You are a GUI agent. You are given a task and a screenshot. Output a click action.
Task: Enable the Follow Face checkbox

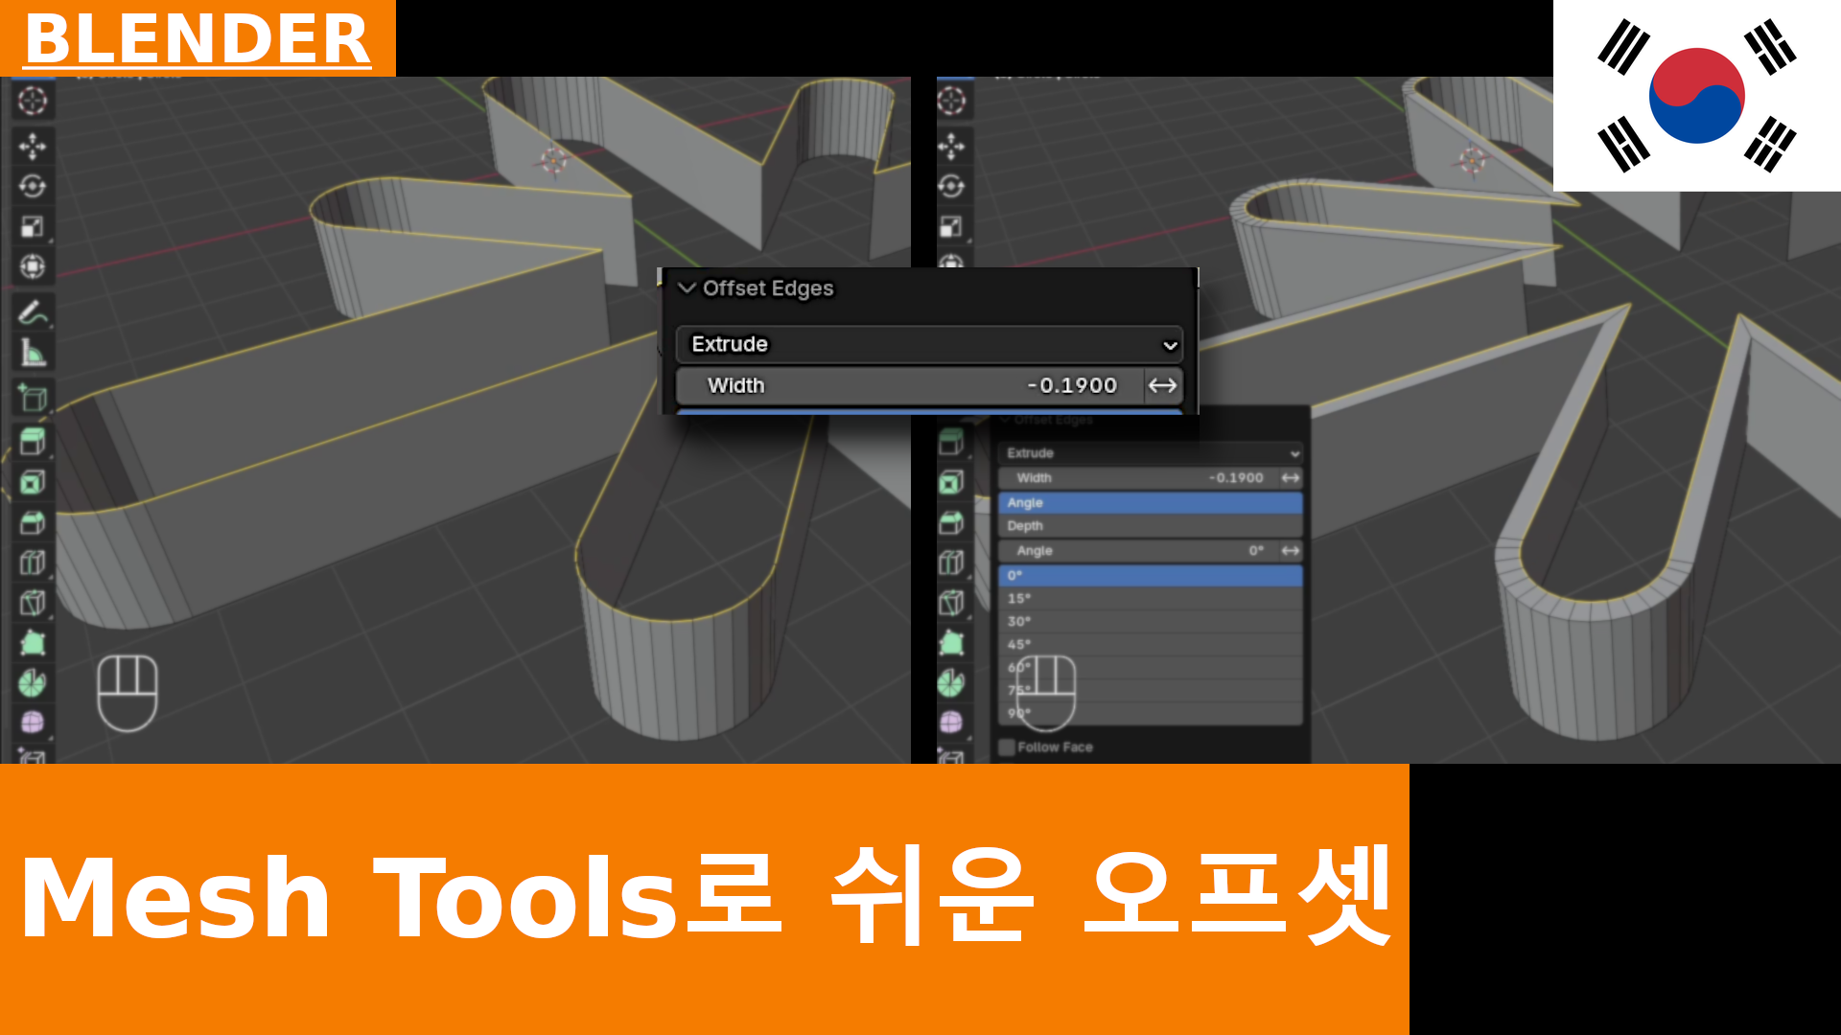(1007, 747)
